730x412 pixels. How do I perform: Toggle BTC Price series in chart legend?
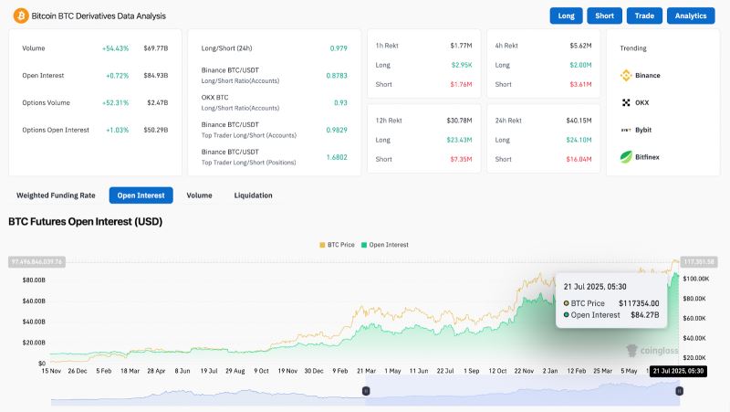coord(339,245)
